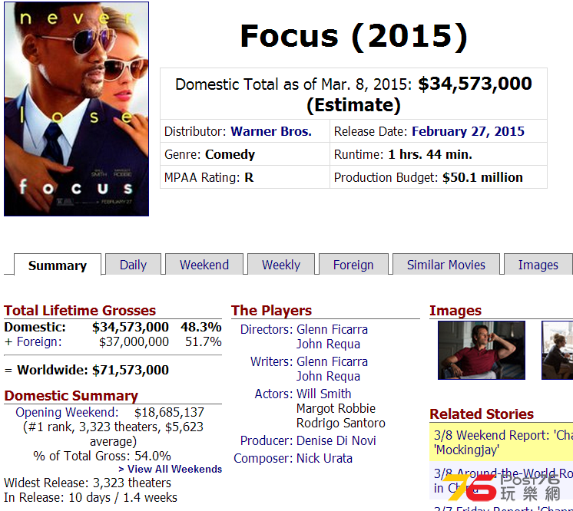Open Margot Robbie's page
This screenshot has width=573, height=511.
click(x=336, y=408)
